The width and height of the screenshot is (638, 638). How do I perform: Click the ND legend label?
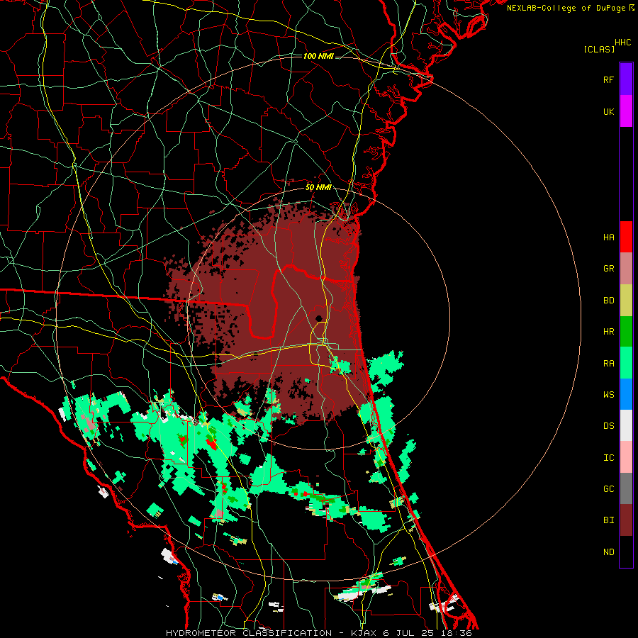608,552
